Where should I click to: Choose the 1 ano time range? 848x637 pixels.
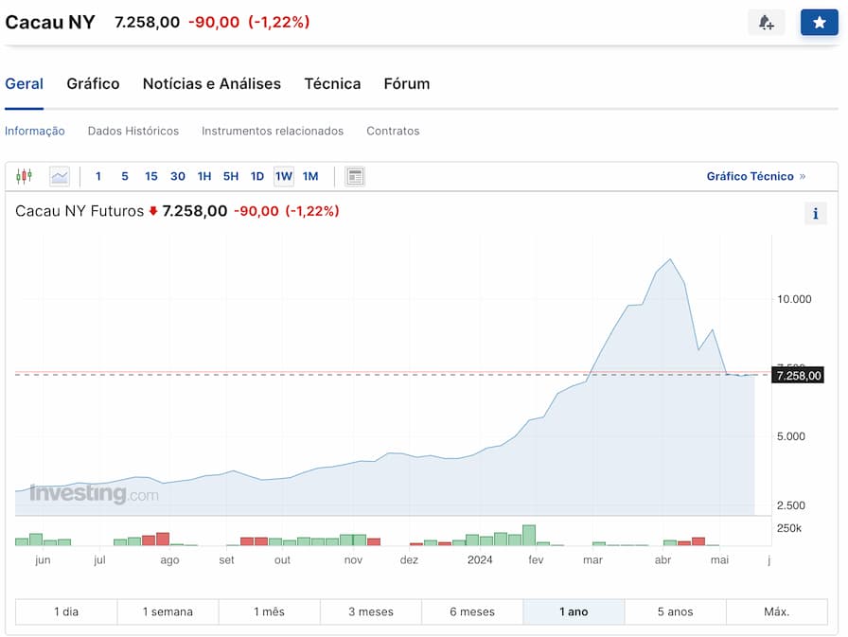coord(574,611)
